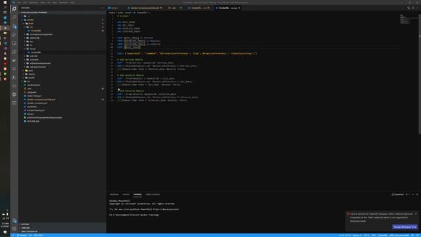Open the Accounts icon in activity bar
The height and width of the screenshot is (237, 421).
(x=14, y=221)
